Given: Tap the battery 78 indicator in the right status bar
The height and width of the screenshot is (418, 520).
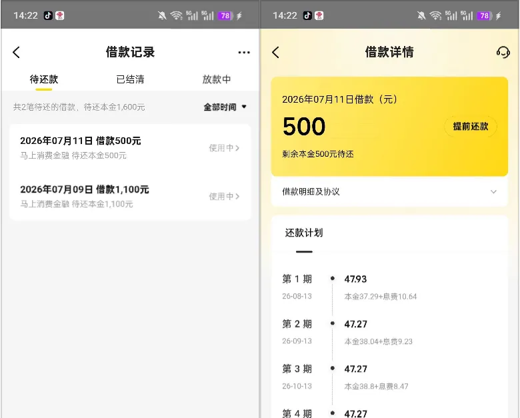Looking at the screenshot, I should pyautogui.click(x=485, y=15).
